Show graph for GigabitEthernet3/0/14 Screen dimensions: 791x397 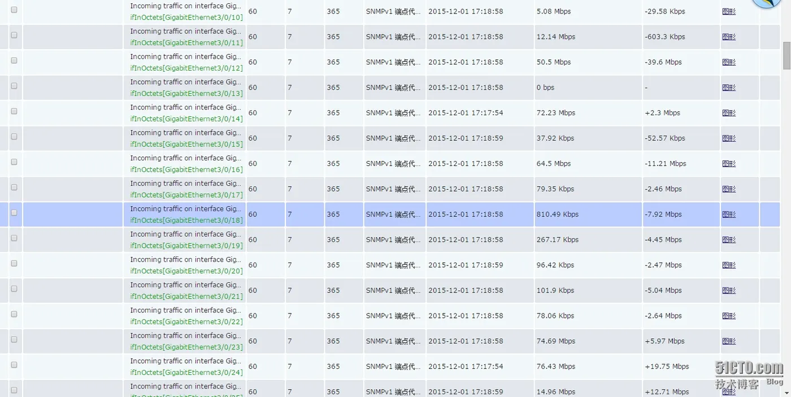pyautogui.click(x=729, y=113)
